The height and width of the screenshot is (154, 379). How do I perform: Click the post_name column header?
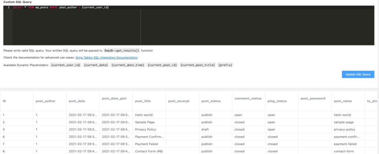(x=343, y=101)
